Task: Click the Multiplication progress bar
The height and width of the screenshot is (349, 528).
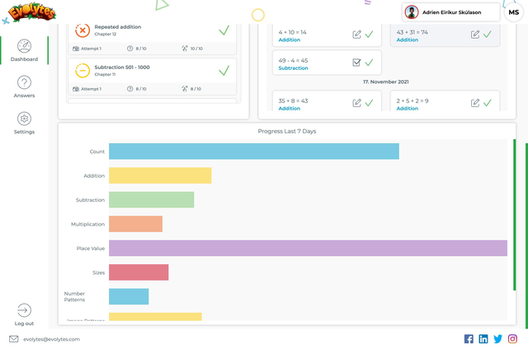Action: point(135,224)
